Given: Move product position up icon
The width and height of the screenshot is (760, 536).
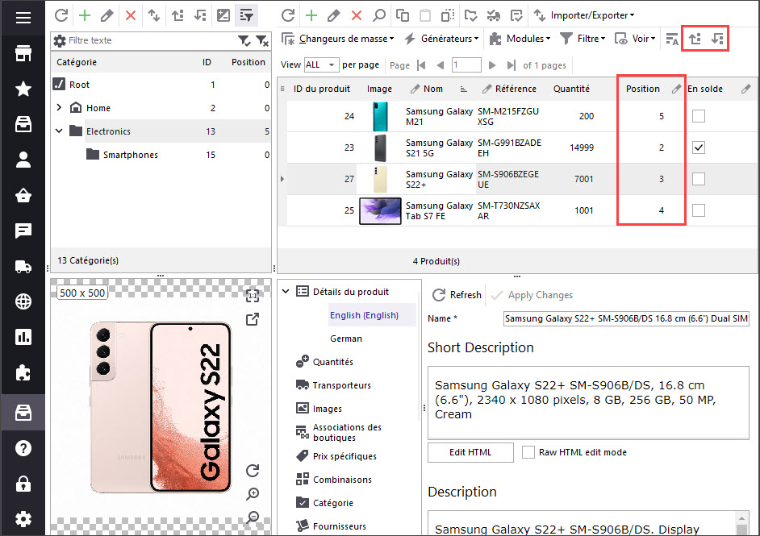Looking at the screenshot, I should (695, 39).
